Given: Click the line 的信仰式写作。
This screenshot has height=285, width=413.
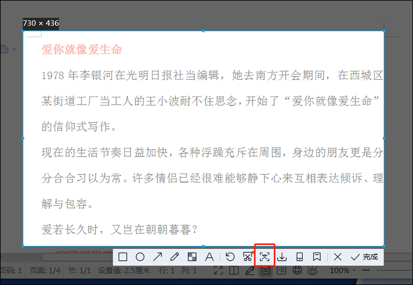Looking at the screenshot, I should [x=79, y=127].
